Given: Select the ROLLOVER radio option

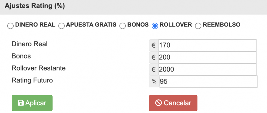Looking at the screenshot, I should pos(155,26).
